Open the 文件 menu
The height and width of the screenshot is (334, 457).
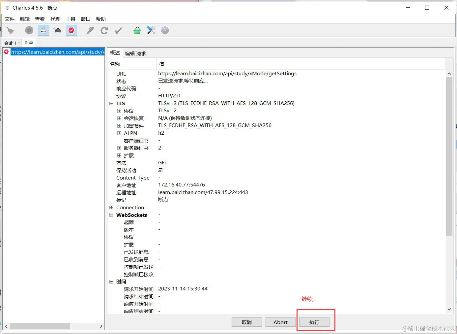10,19
